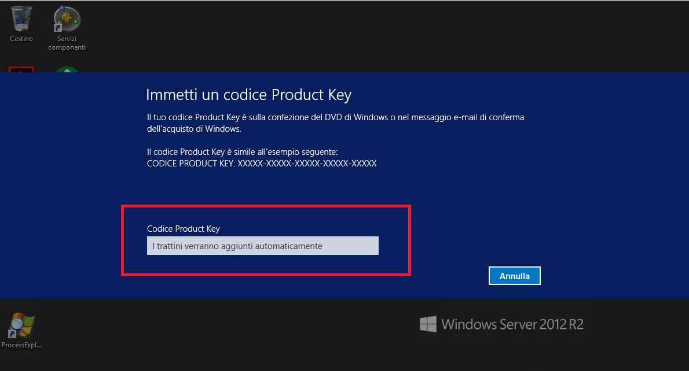Click the shortcut arrow overlay on Servizi componenti

57,28
